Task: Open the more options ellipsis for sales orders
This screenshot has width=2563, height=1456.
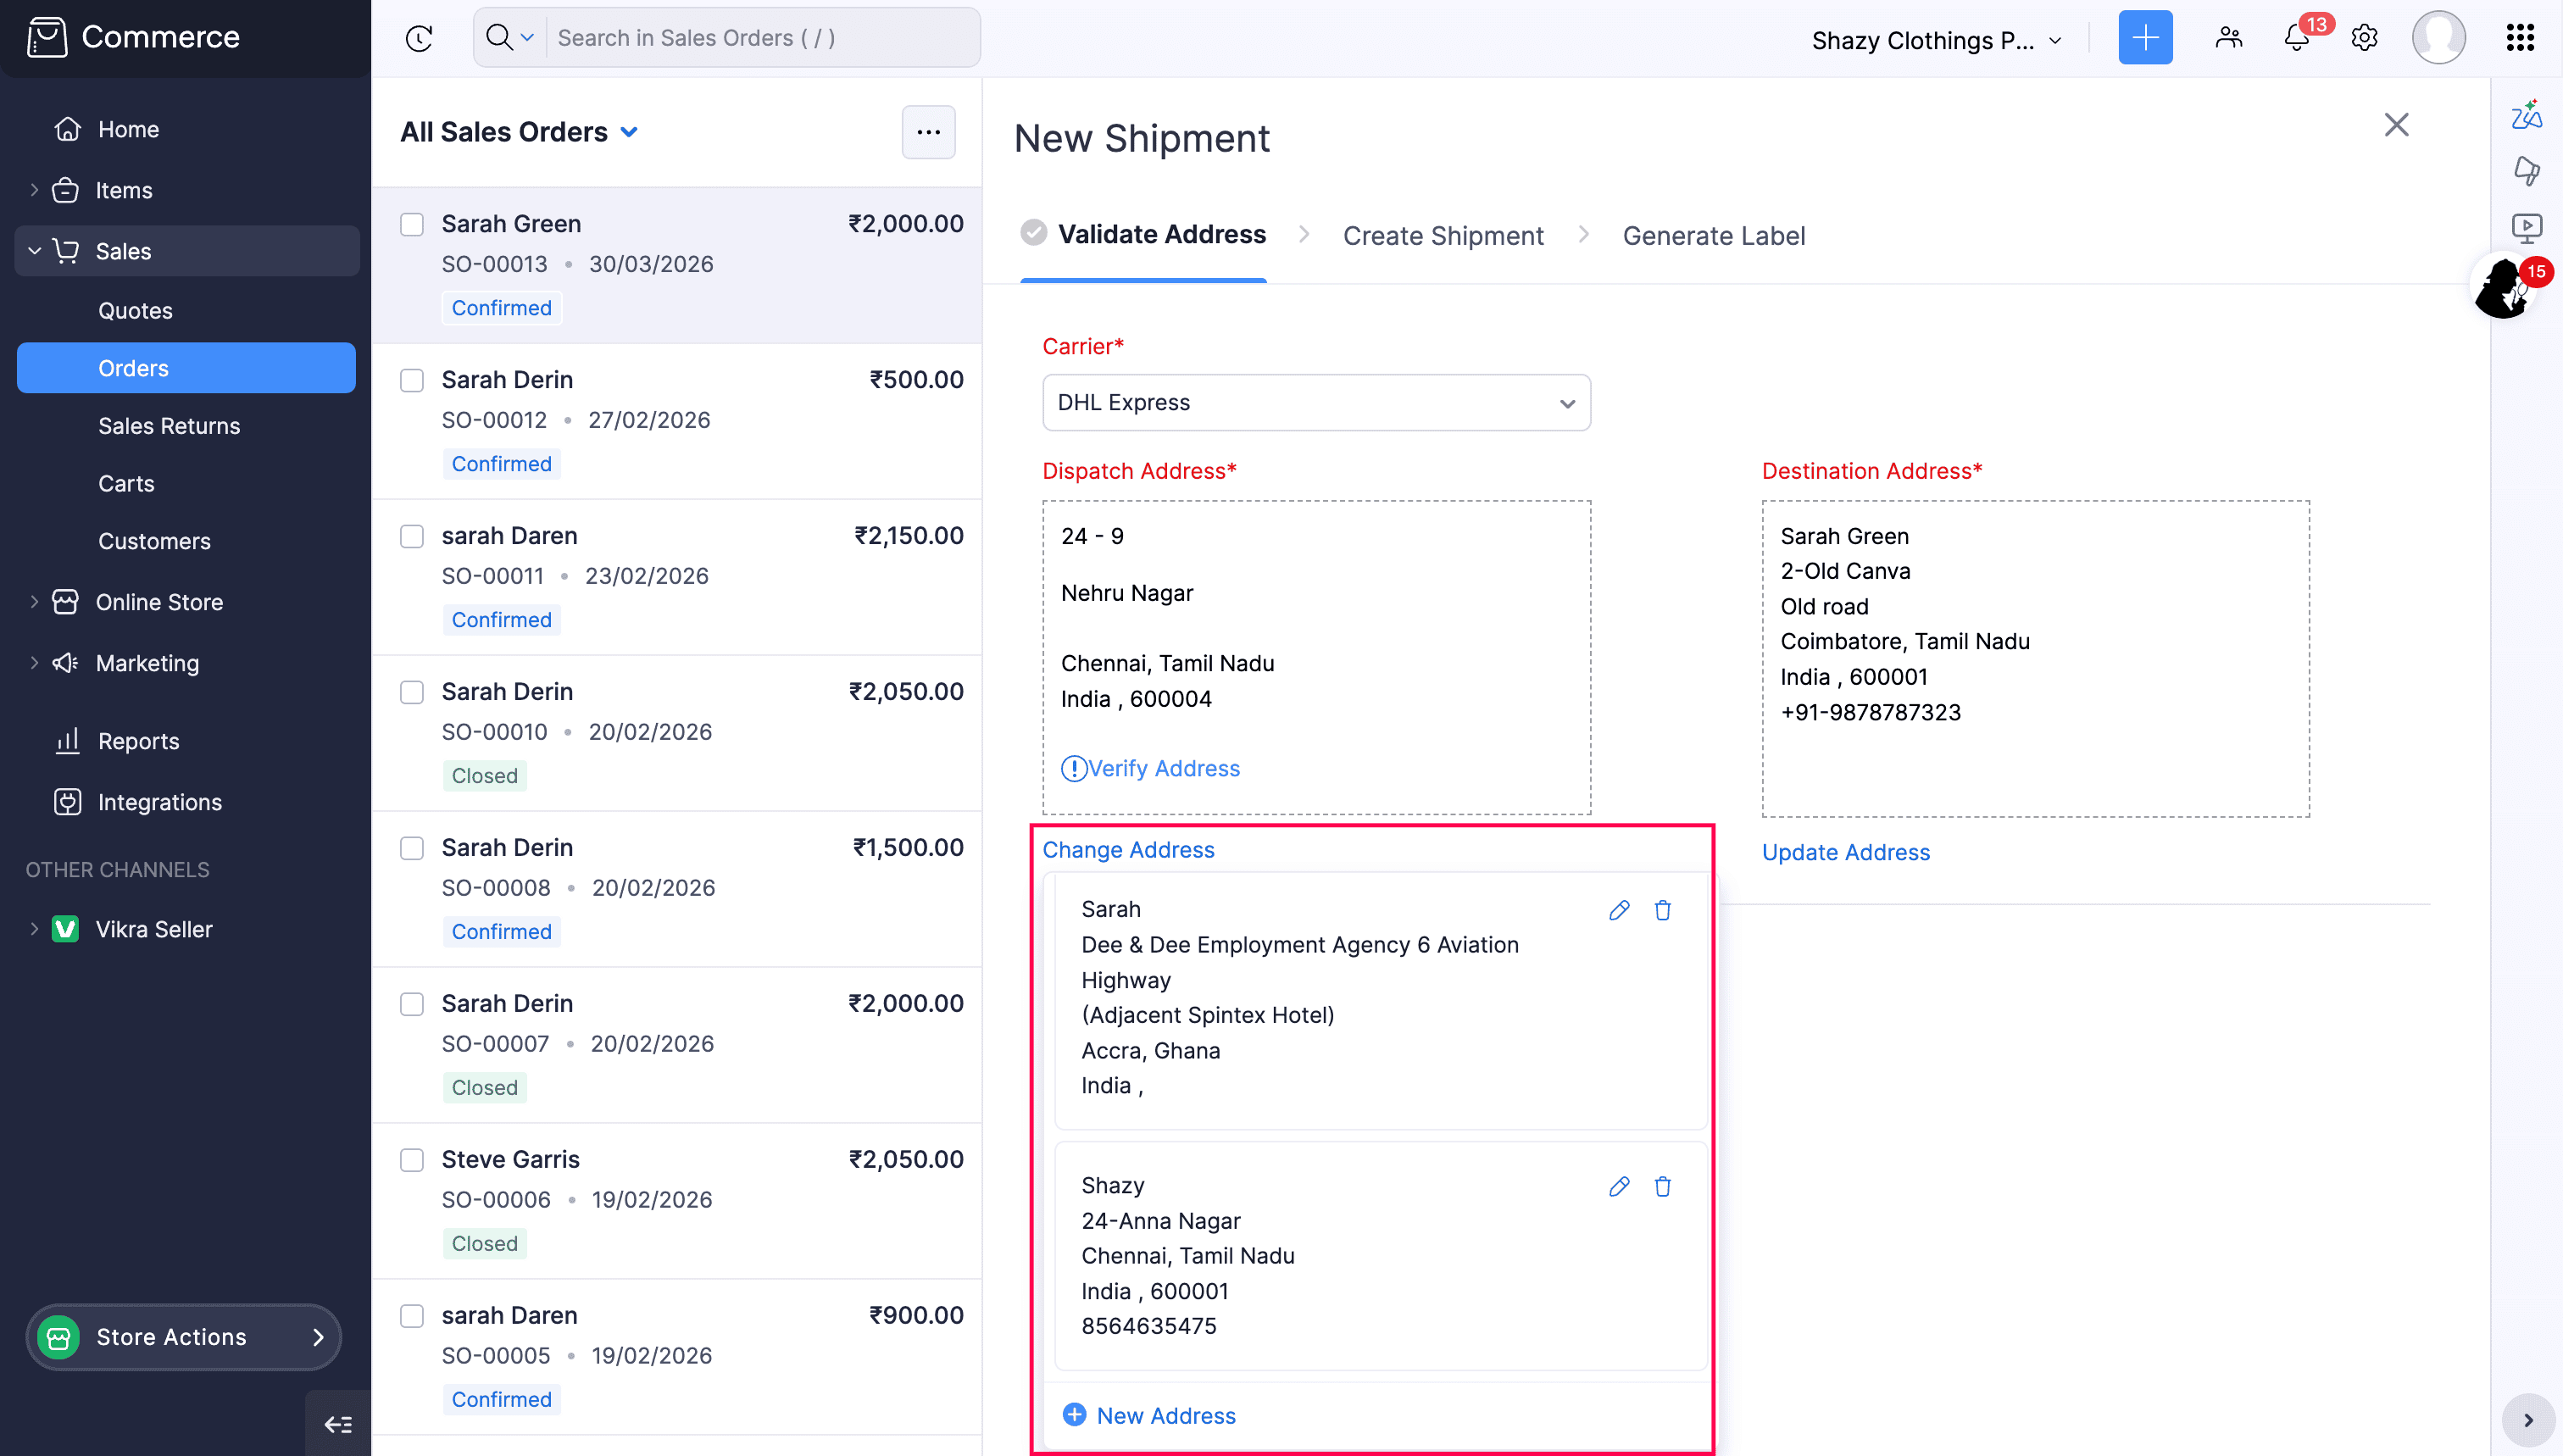Action: point(928,132)
